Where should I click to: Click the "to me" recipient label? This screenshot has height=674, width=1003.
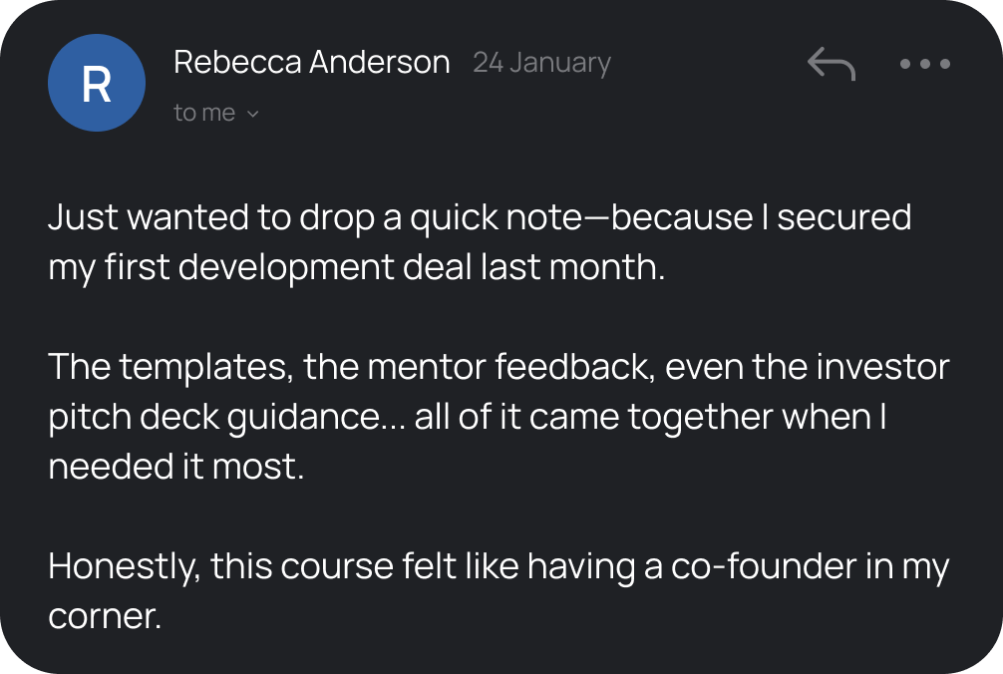click(x=204, y=114)
